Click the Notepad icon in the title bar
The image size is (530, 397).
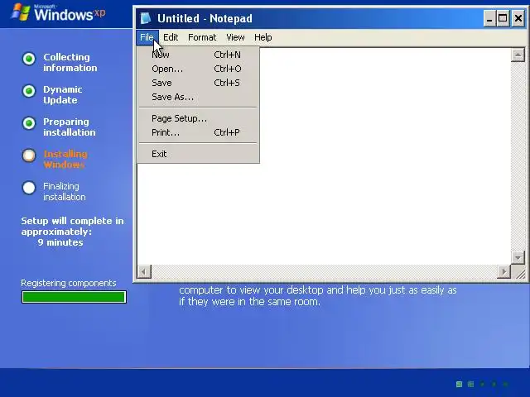pos(146,18)
